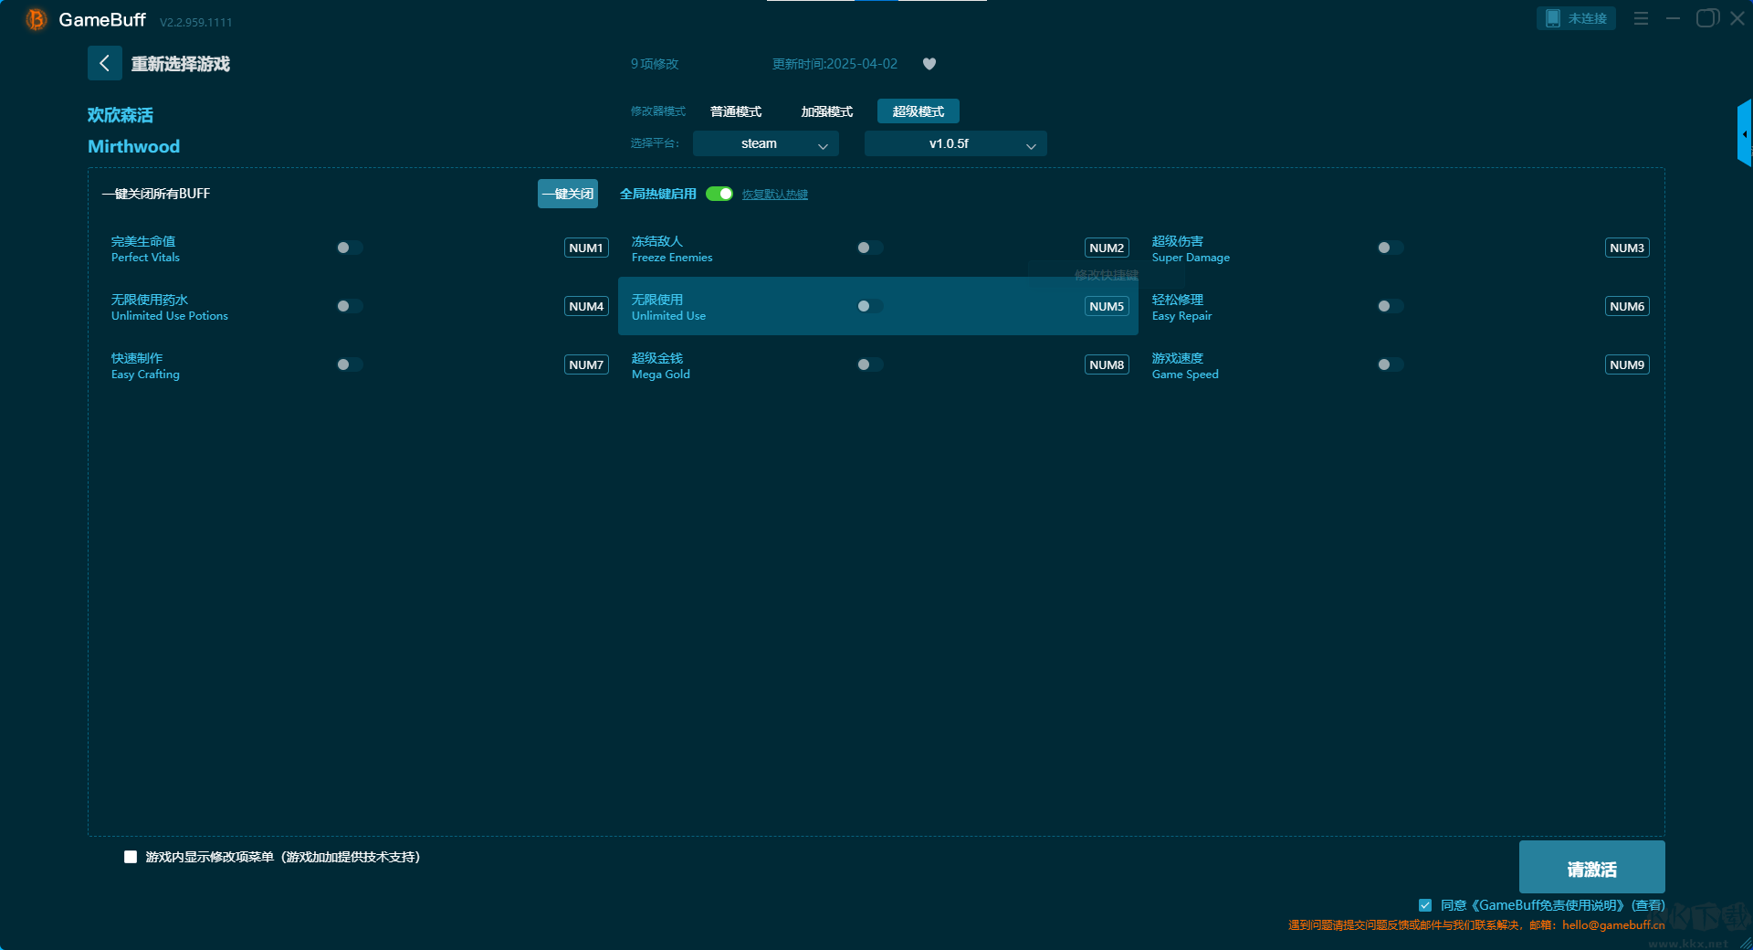Enable the Mega Gold toggle
The height and width of the screenshot is (950, 1753).
(x=869, y=364)
